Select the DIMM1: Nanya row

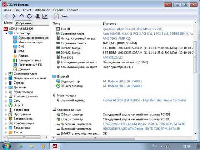coord(122,48)
